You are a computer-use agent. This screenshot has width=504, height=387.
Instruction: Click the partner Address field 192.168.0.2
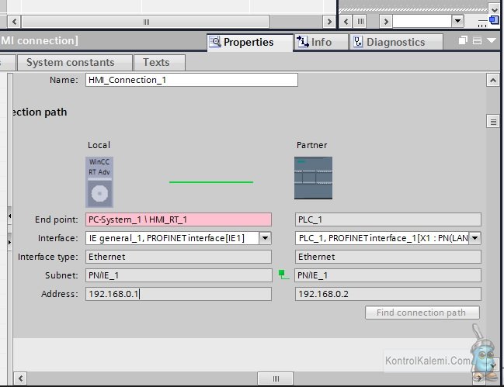pyautogui.click(x=388, y=294)
